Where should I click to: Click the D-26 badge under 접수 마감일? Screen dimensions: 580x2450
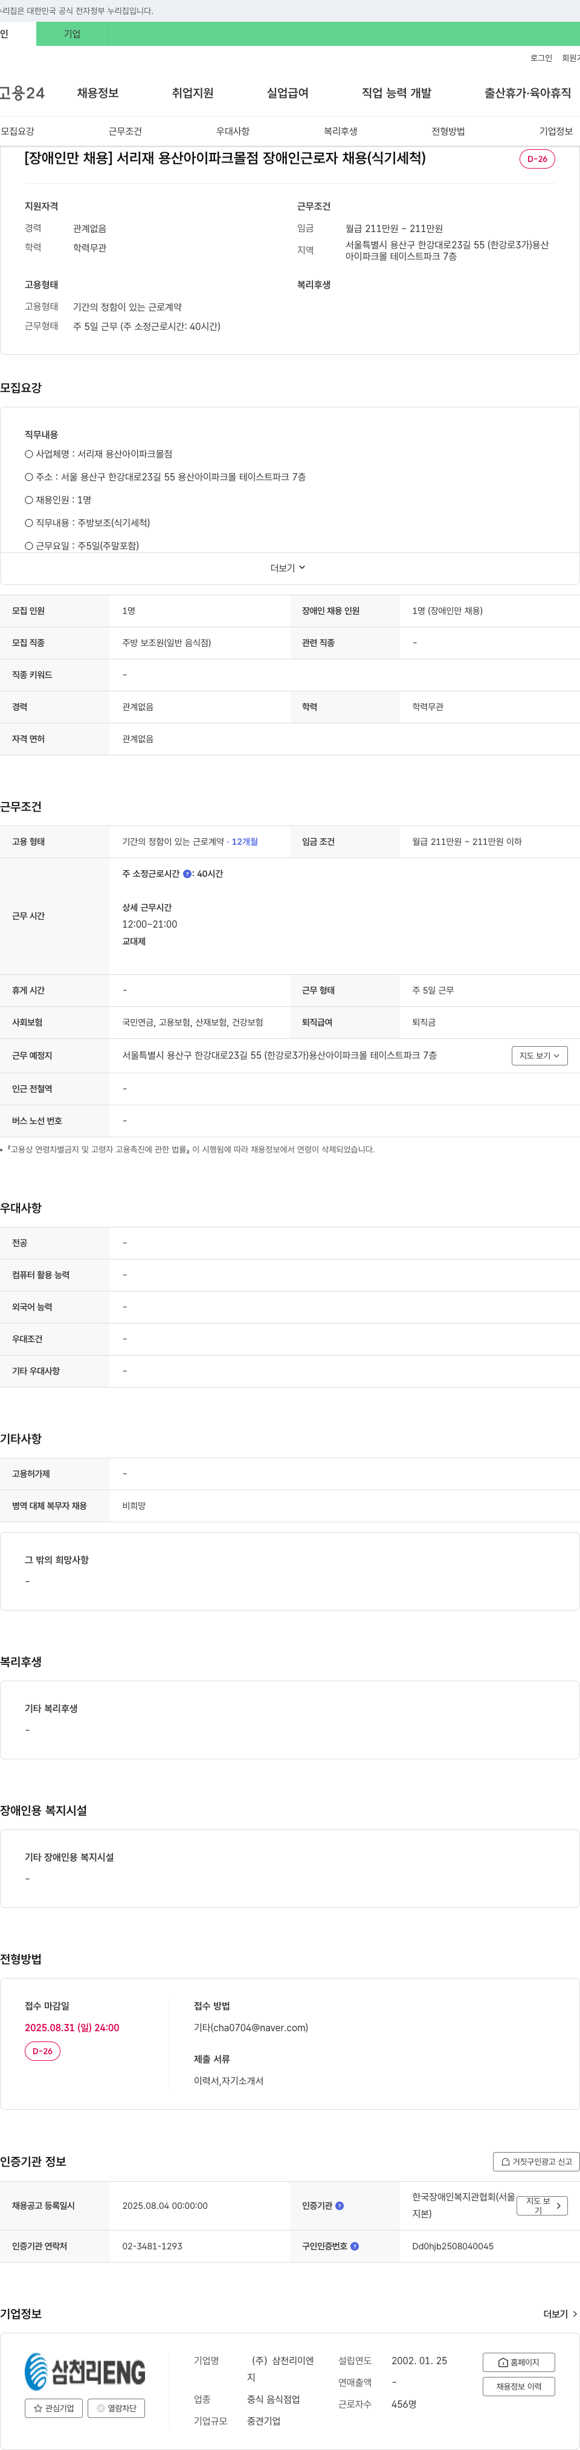coord(43,2051)
